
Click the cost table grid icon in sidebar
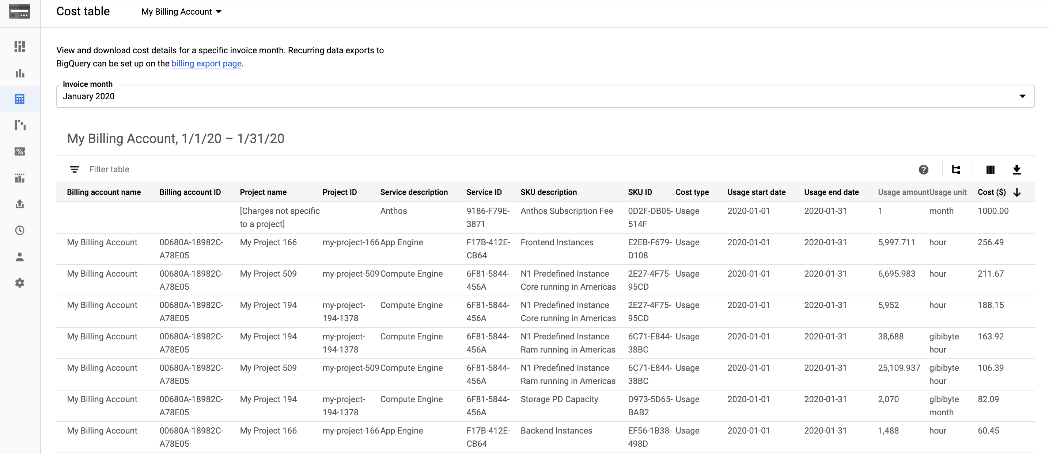tap(19, 99)
